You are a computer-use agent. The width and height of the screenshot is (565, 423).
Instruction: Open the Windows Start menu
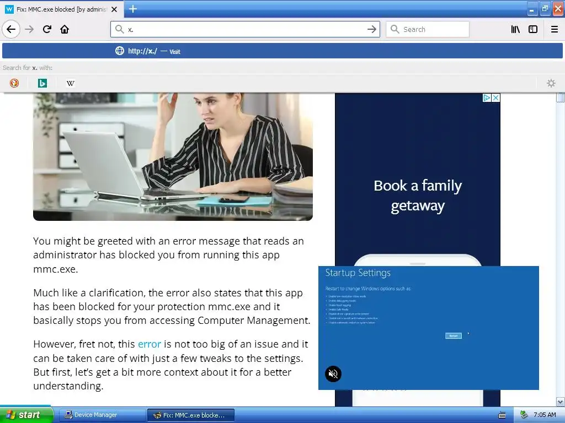click(26, 415)
